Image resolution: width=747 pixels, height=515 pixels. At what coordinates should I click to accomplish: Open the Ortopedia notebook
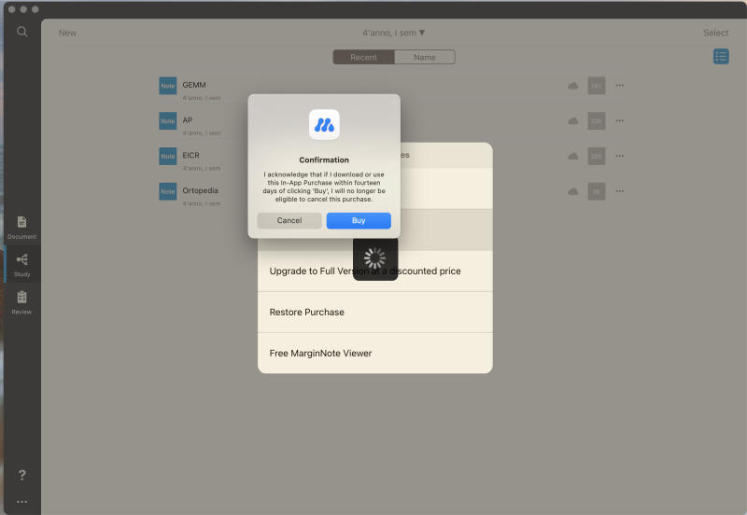click(201, 190)
